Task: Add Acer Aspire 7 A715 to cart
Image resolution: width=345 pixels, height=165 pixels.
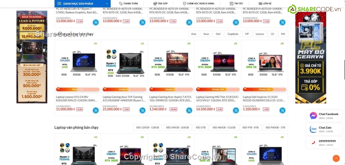Action: point(189,110)
